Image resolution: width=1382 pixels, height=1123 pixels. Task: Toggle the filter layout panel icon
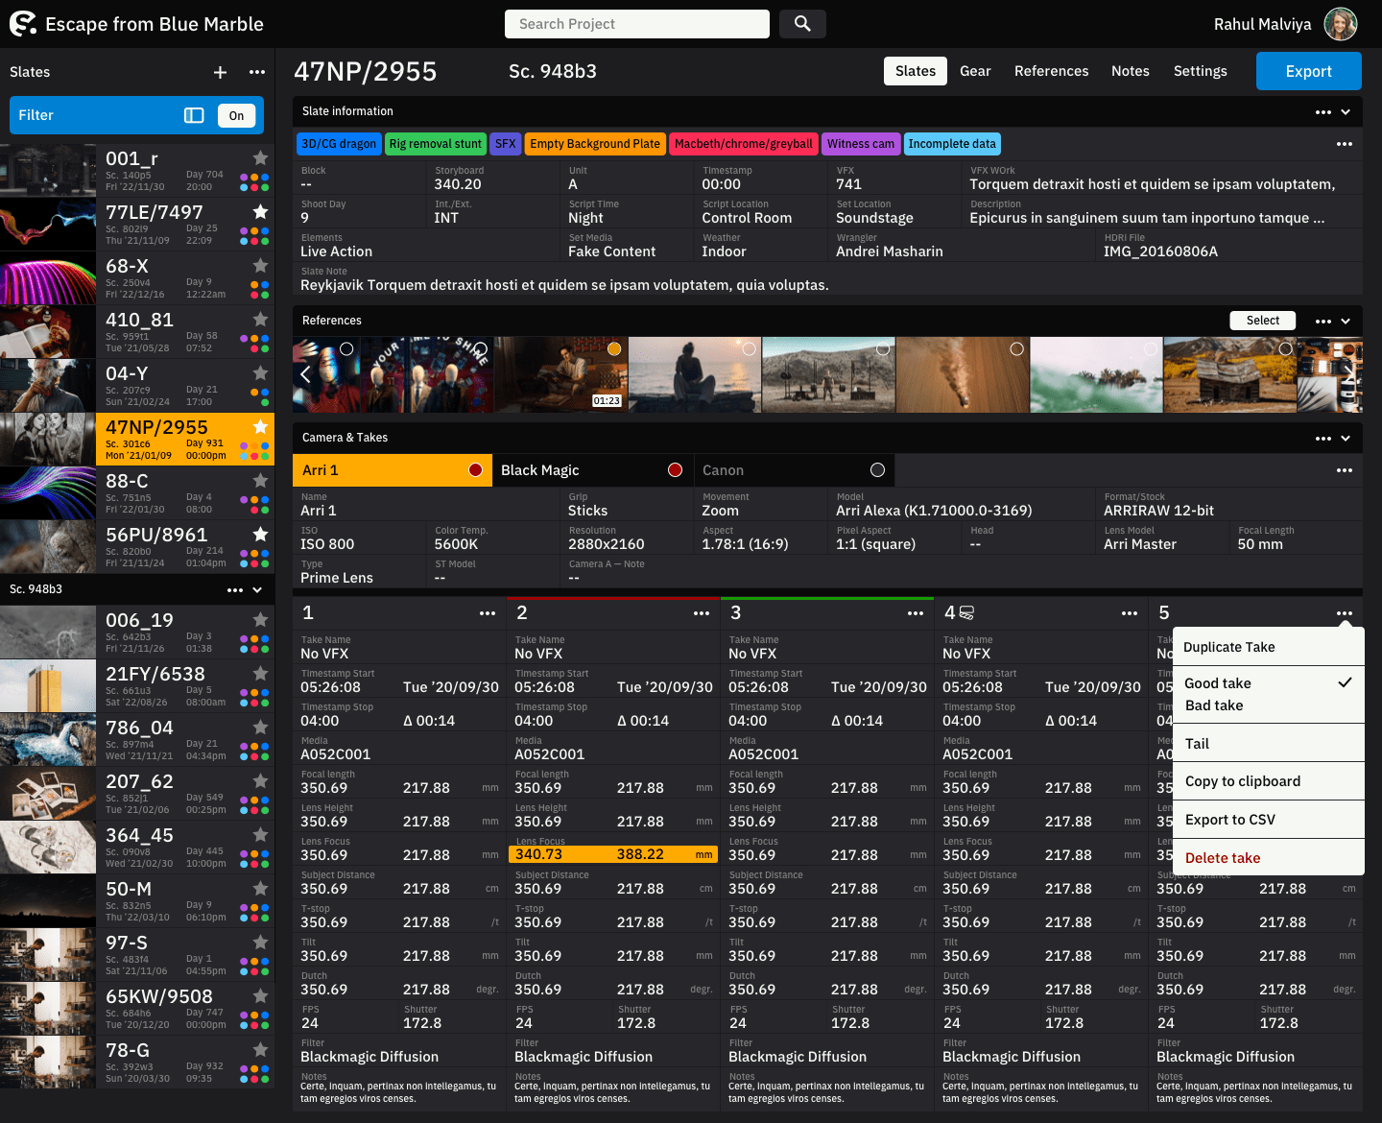click(194, 115)
